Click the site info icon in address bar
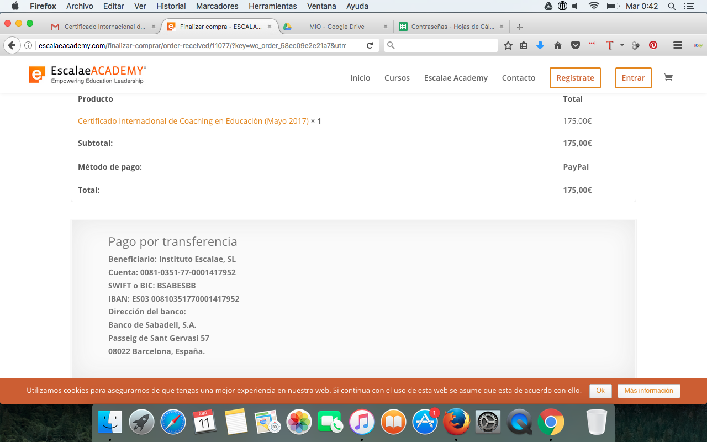 coord(28,45)
